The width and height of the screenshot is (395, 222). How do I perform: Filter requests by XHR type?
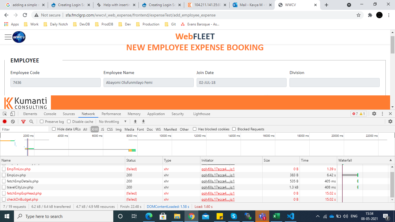(x=95, y=129)
